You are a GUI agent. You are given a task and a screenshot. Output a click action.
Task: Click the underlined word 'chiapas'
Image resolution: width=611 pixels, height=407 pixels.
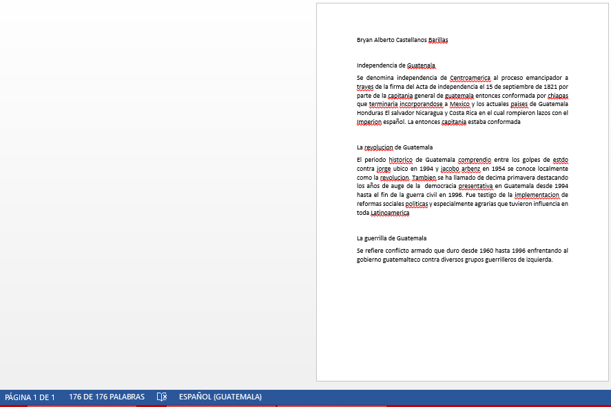(558, 96)
